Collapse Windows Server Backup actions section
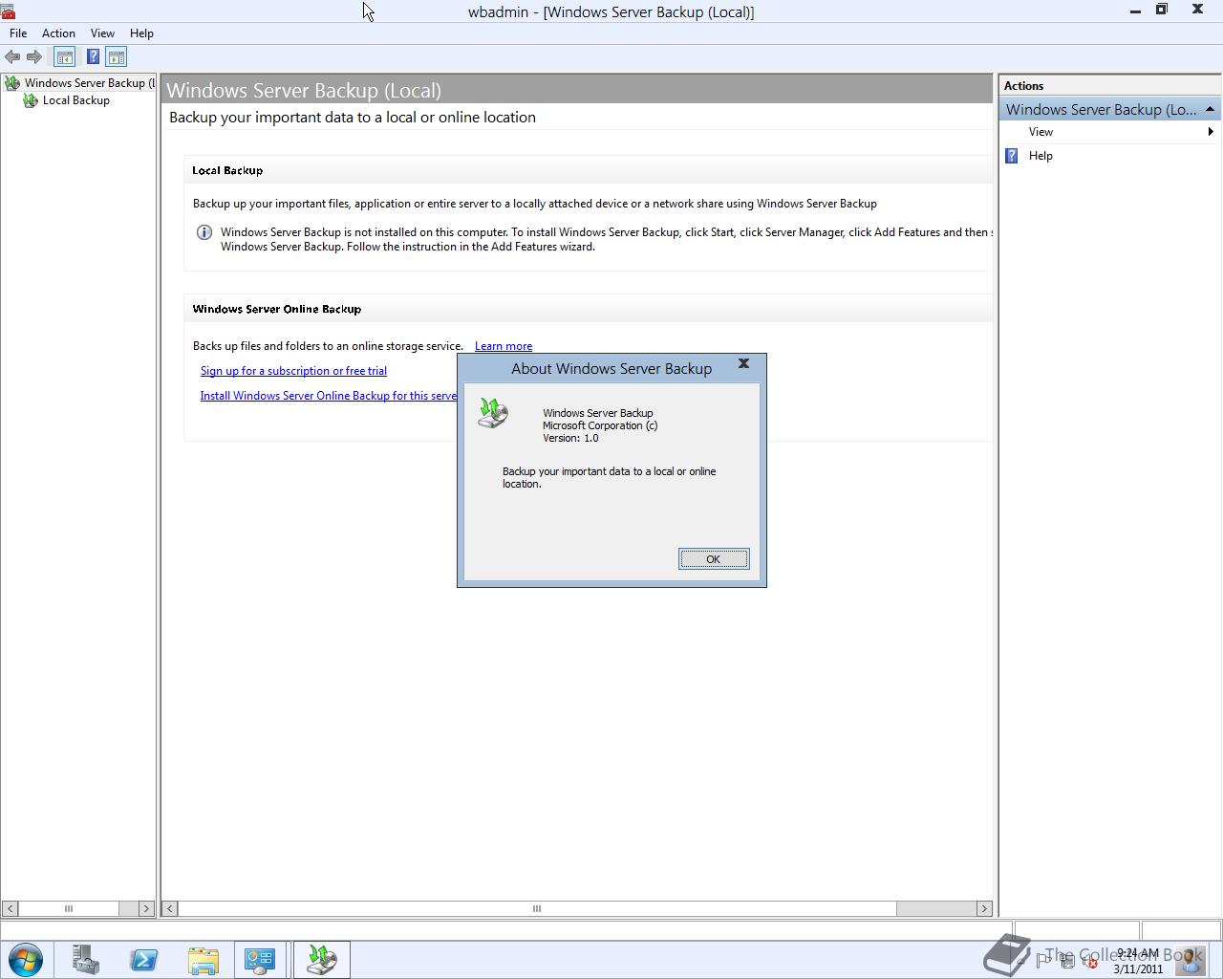Viewport: 1223px width, 979px height. [x=1210, y=109]
